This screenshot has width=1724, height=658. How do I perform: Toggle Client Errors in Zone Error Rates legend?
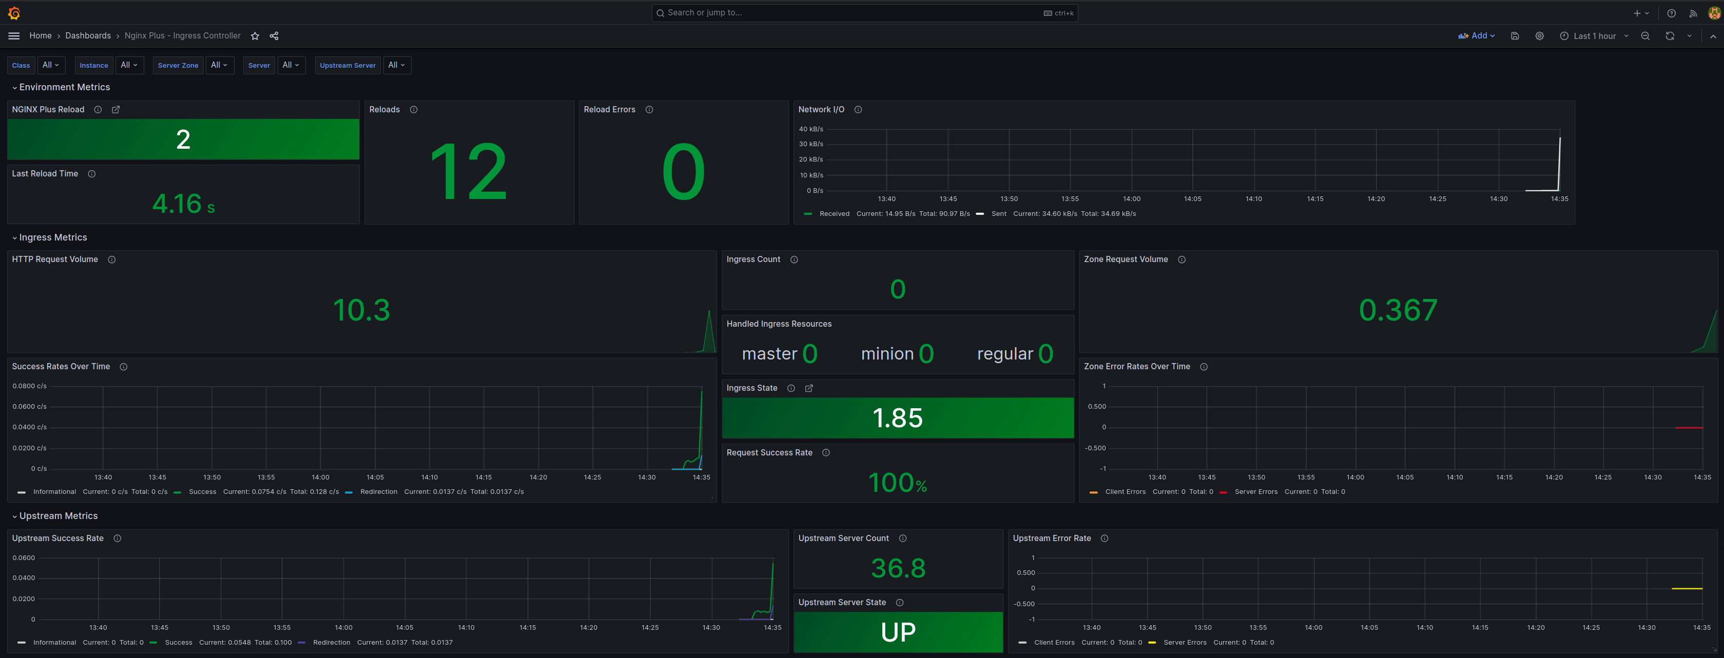1125,492
